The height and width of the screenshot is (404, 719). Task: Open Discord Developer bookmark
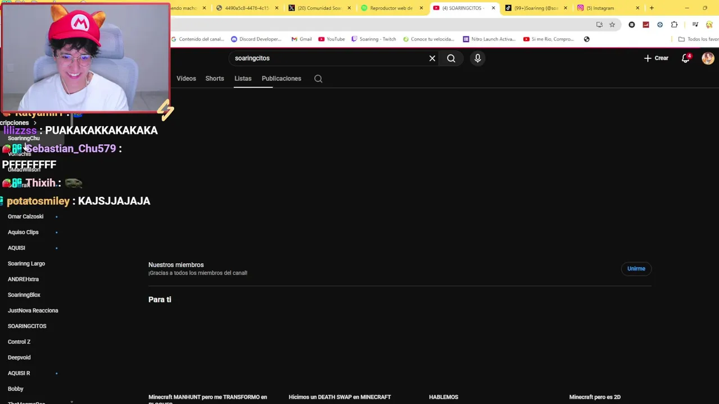point(256,39)
